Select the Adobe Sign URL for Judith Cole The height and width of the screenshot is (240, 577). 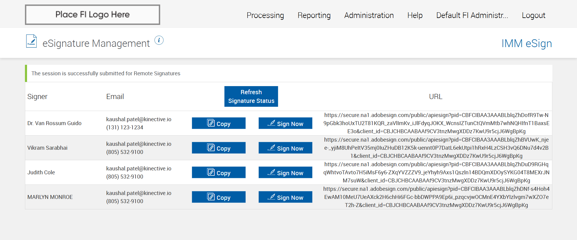pos(436,172)
